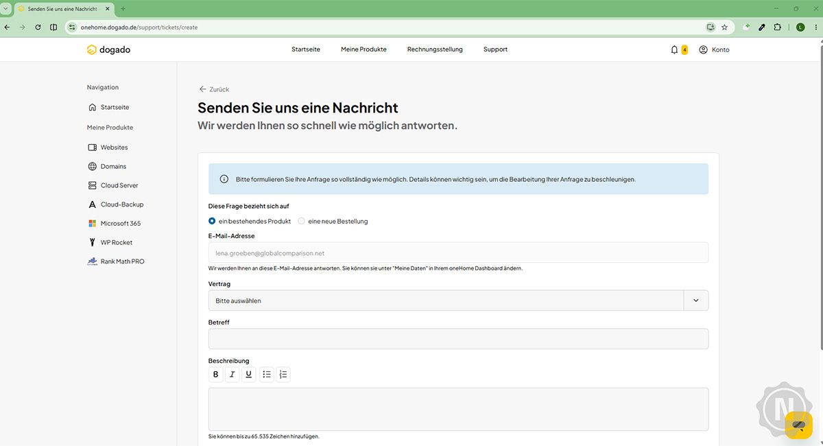Open the Chrome three-dot menu

(815, 27)
